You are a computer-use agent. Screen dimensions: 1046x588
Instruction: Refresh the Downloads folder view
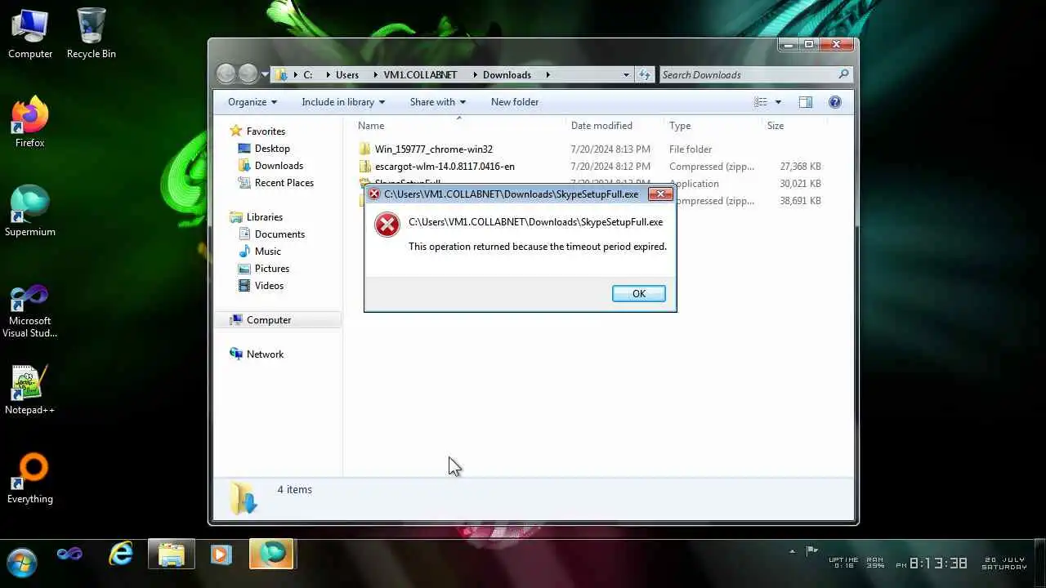[x=645, y=74]
